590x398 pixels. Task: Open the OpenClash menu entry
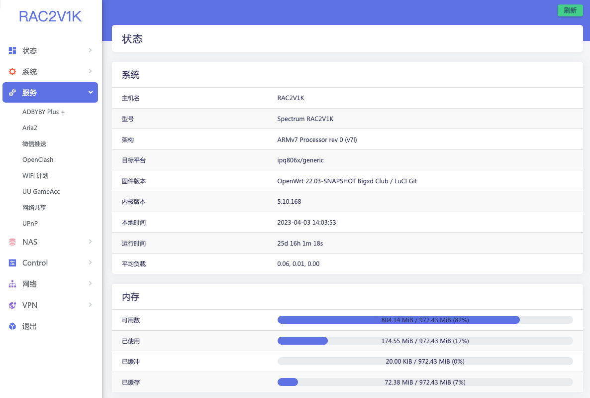click(x=38, y=159)
